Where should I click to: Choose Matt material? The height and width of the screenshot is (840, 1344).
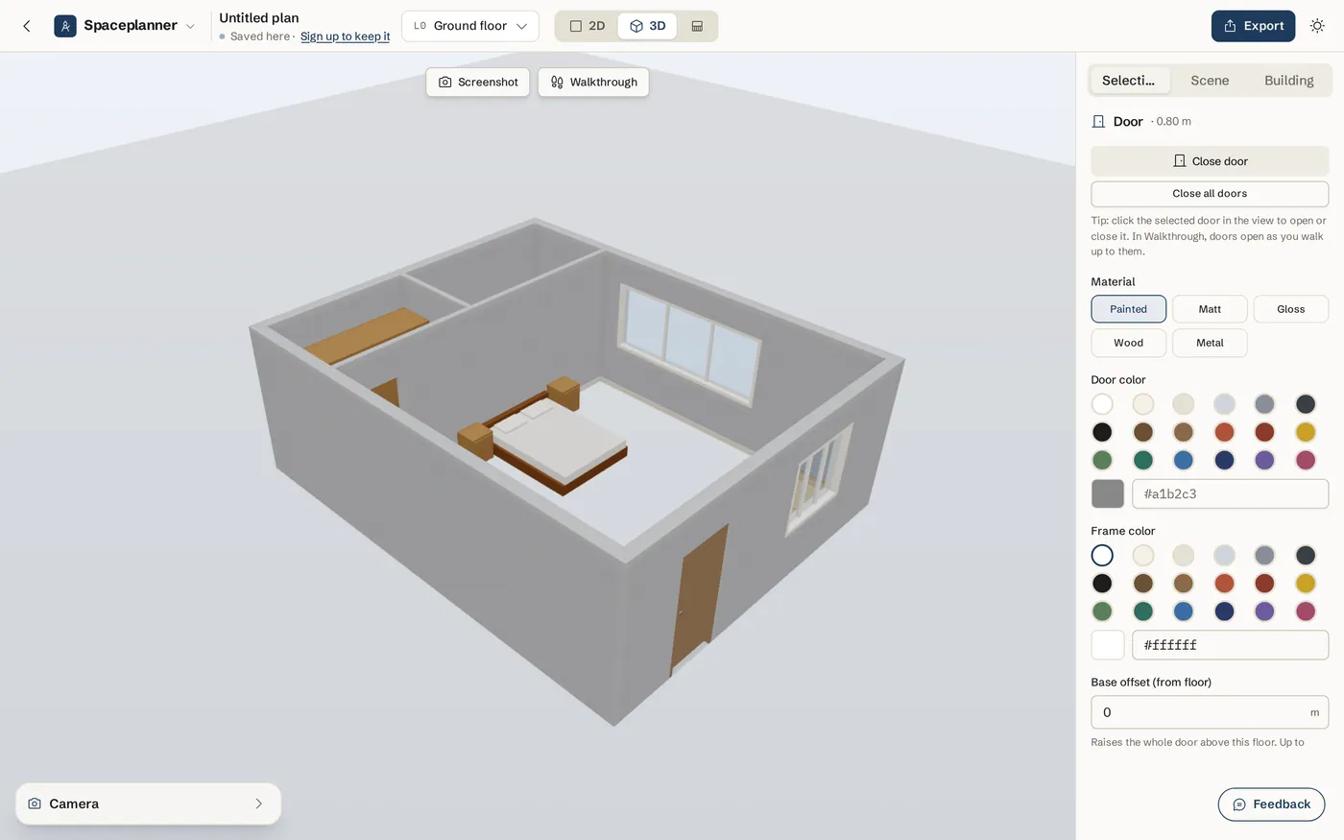[x=1210, y=309]
